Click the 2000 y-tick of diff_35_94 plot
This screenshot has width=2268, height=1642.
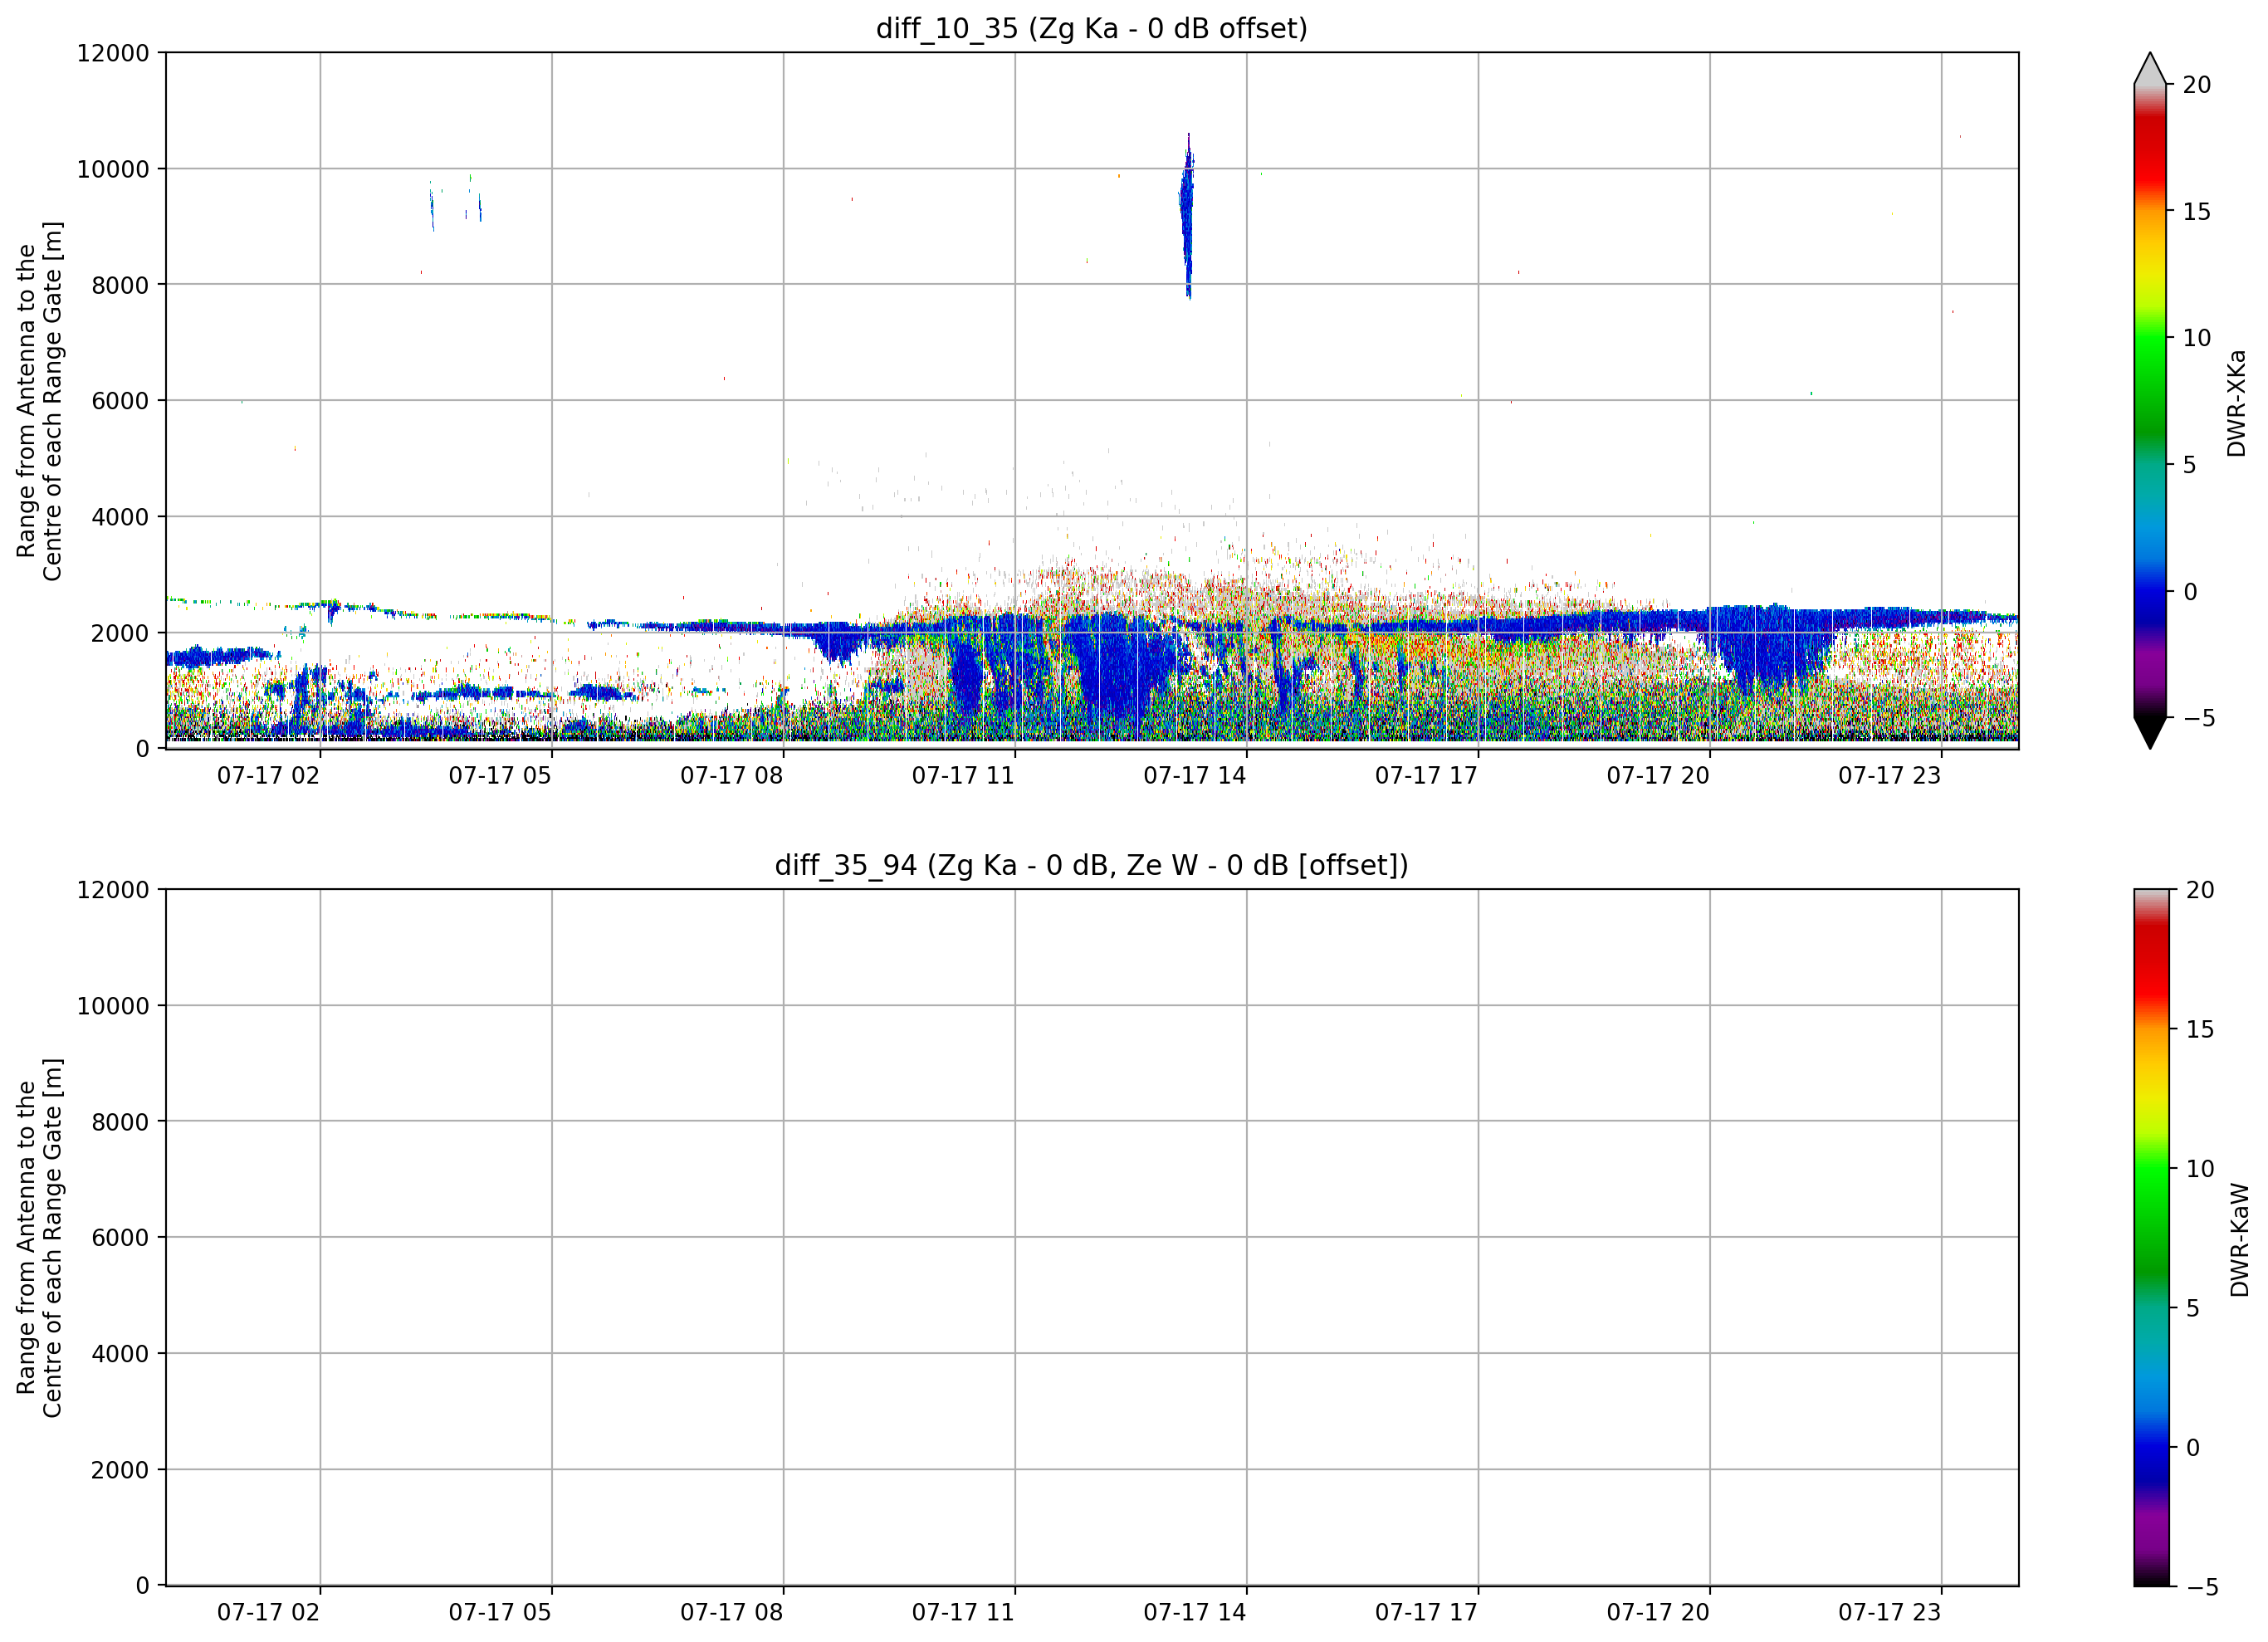pos(120,1470)
